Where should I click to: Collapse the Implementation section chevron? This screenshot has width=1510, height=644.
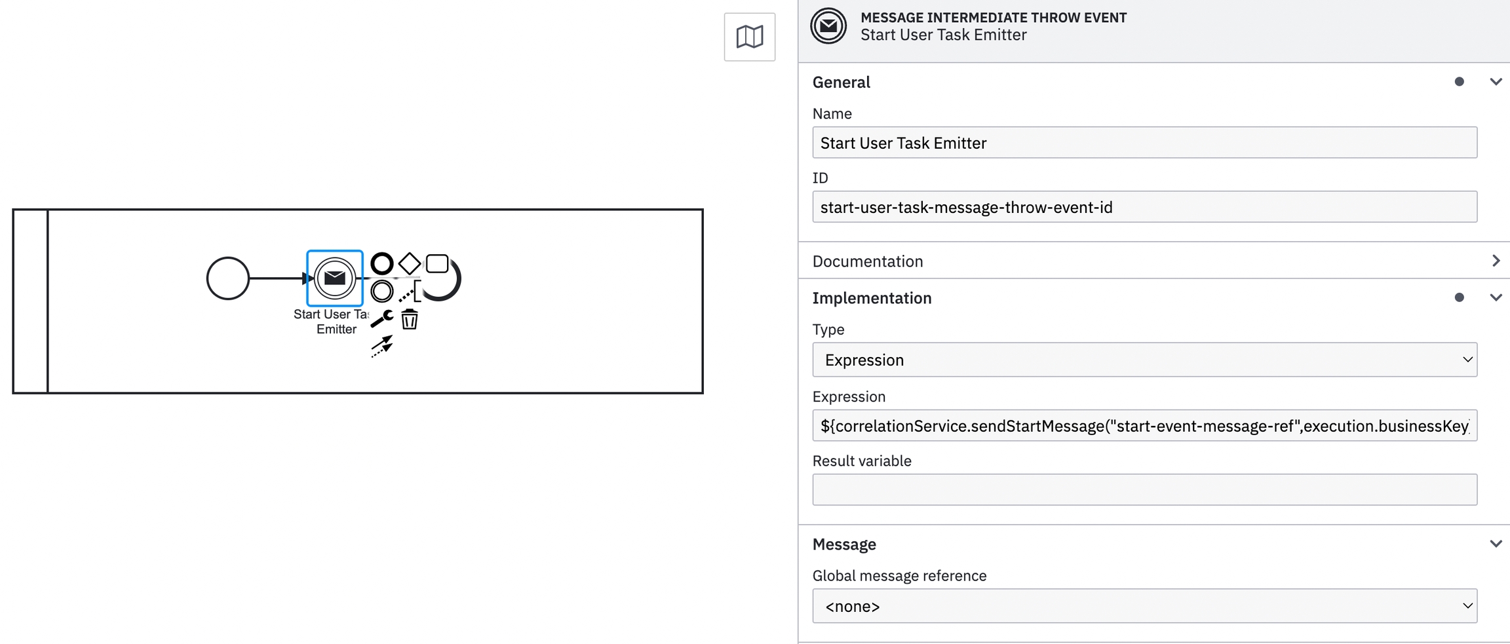tap(1495, 297)
